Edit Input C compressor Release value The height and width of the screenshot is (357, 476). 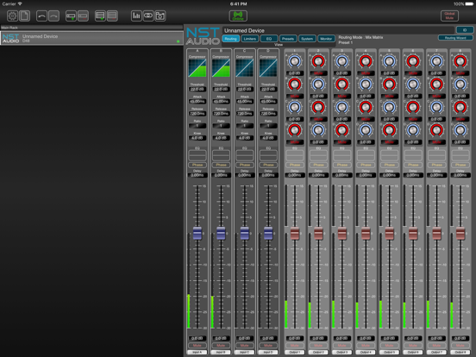coord(245,114)
